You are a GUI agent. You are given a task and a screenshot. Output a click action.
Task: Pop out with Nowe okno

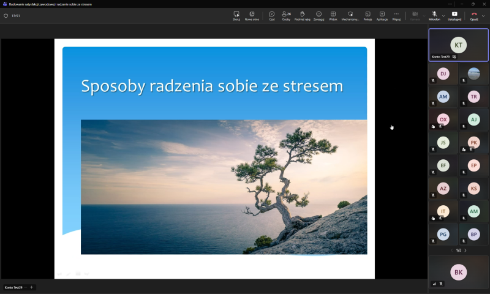tap(252, 15)
